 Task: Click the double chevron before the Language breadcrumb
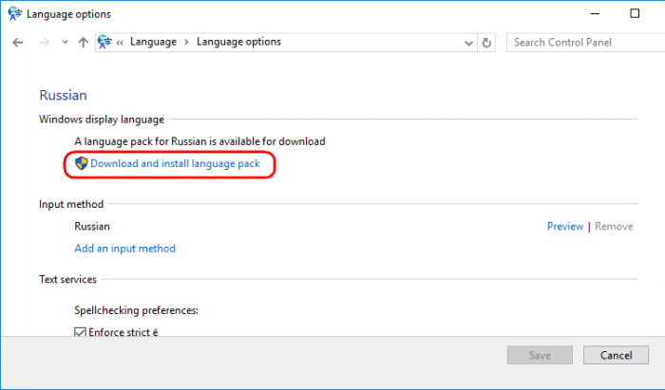pyautogui.click(x=120, y=43)
